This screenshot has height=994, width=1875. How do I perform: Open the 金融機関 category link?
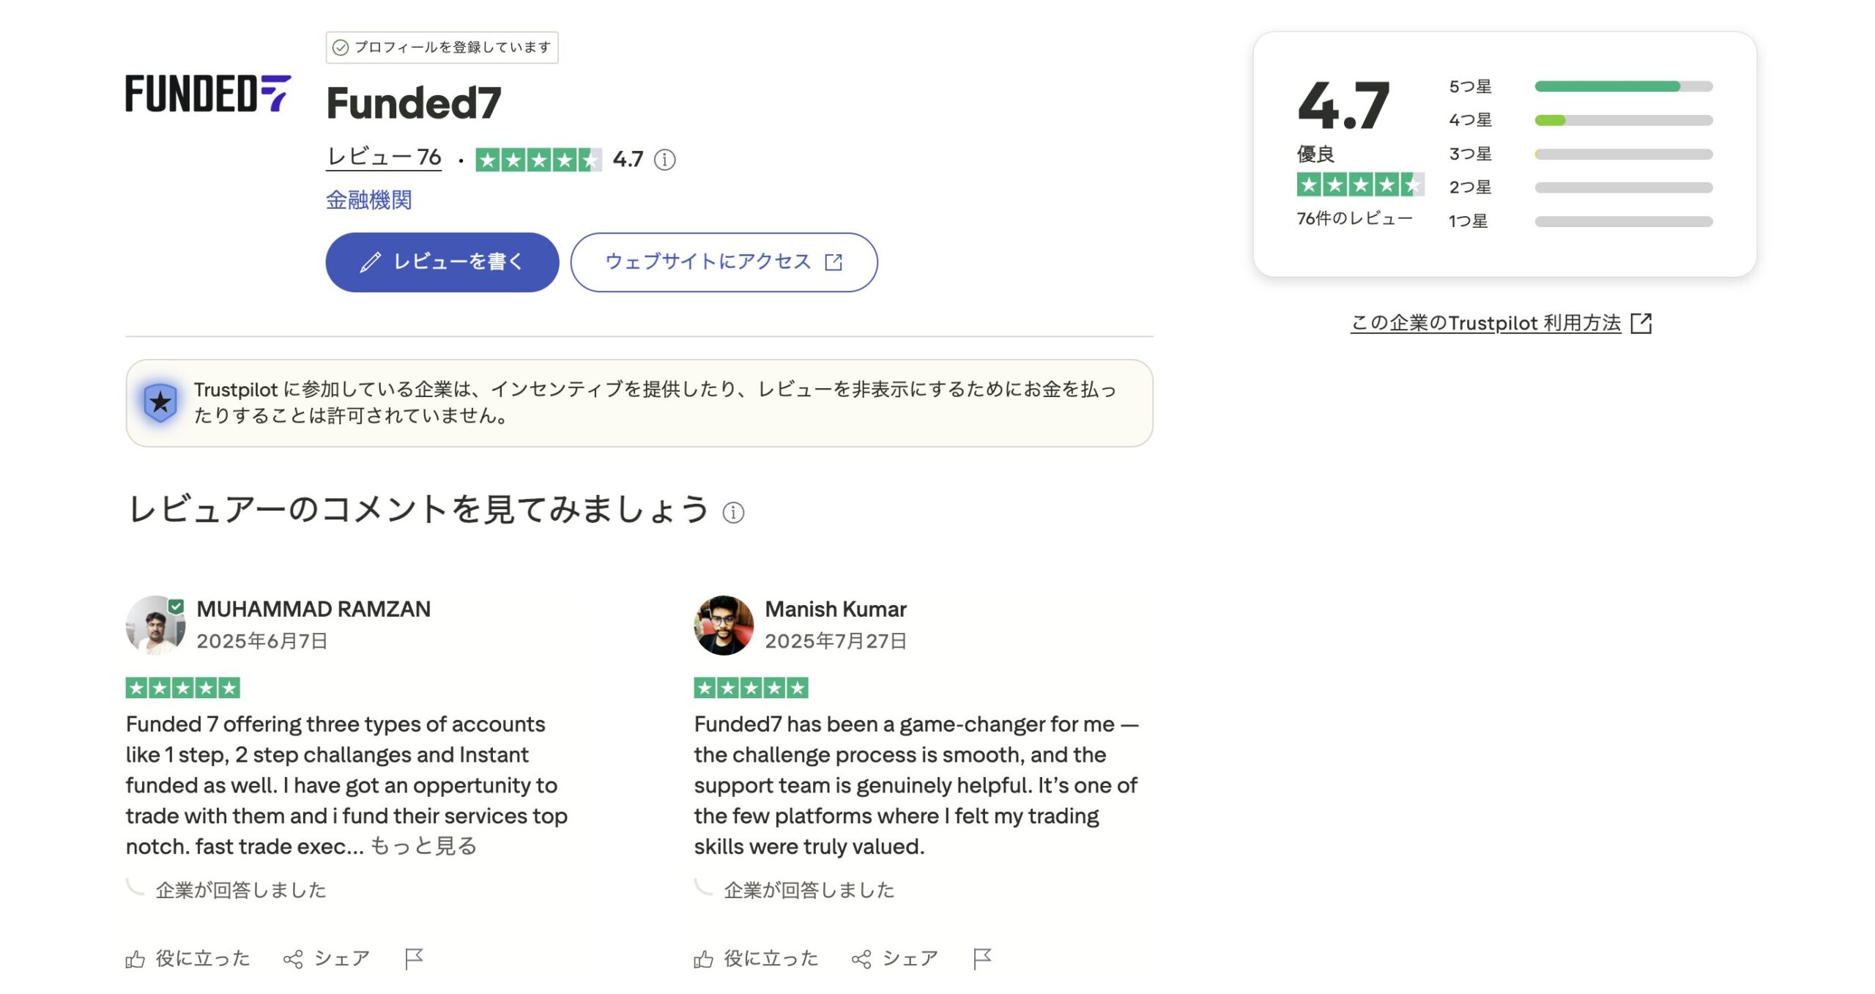(x=368, y=200)
